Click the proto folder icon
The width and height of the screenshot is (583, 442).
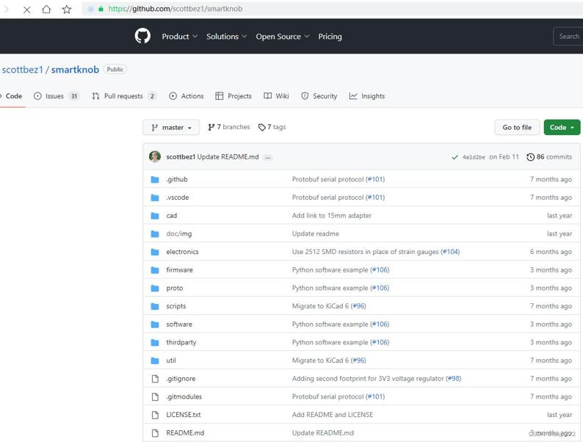pyautogui.click(x=155, y=288)
